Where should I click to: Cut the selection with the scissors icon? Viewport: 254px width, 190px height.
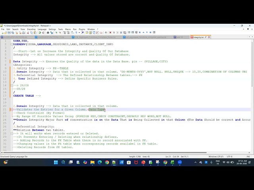point(28,32)
